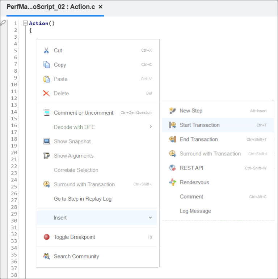Expand the Decode with DFE submenu arrow
The width and height of the screenshot is (278, 279).
151,127
